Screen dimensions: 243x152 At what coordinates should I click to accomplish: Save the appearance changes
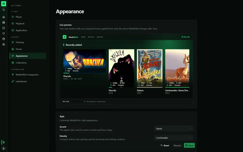[x=189, y=145]
